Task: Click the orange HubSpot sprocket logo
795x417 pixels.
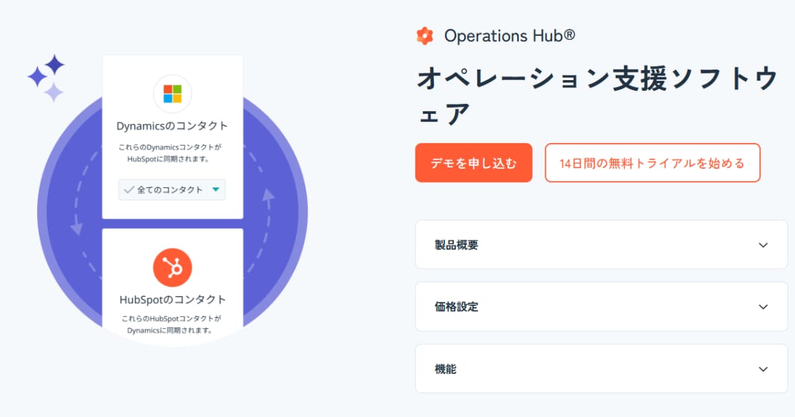Action: (x=172, y=267)
